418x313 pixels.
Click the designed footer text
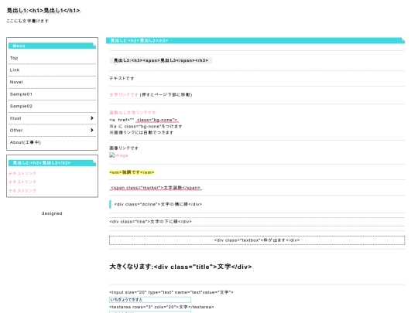52,213
